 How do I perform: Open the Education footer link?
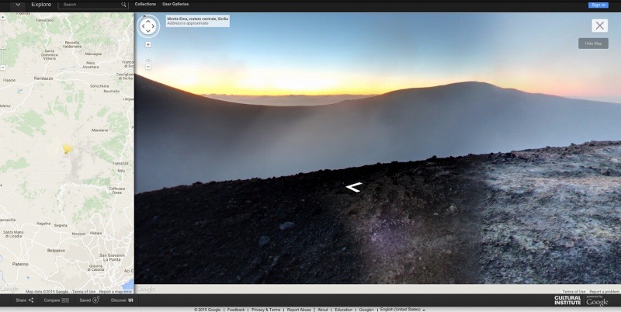point(343,310)
